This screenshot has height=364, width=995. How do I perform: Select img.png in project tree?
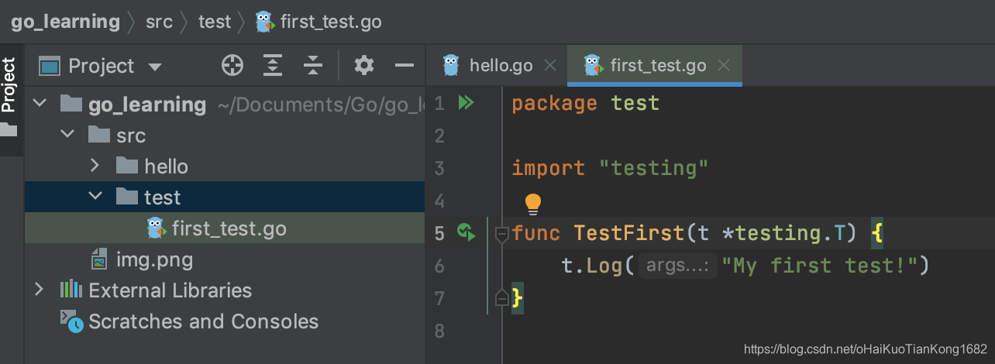(153, 259)
